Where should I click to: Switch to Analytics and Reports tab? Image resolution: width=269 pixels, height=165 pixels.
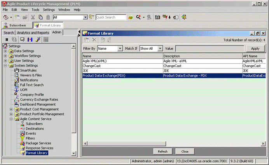click(33, 33)
